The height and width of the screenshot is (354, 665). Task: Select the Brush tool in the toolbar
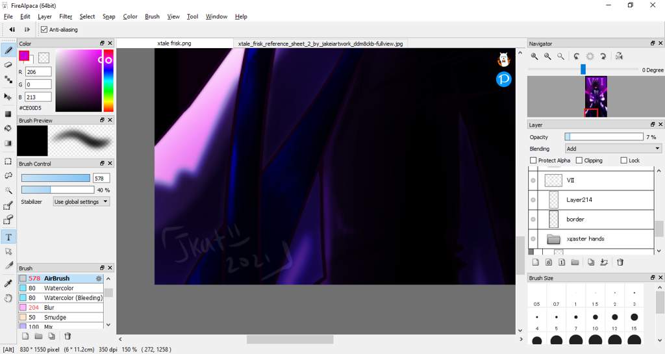click(8, 51)
